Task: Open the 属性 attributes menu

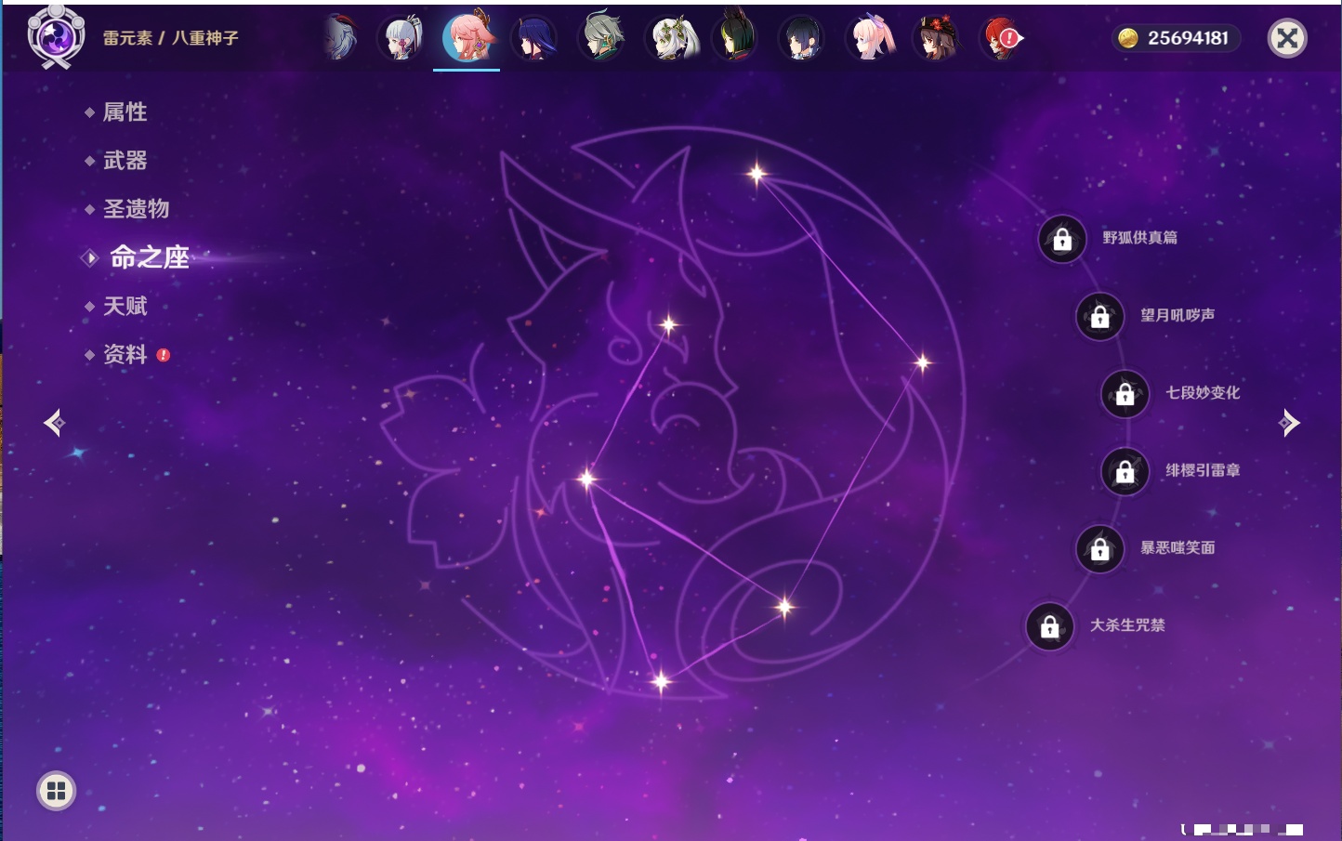Action: [125, 112]
